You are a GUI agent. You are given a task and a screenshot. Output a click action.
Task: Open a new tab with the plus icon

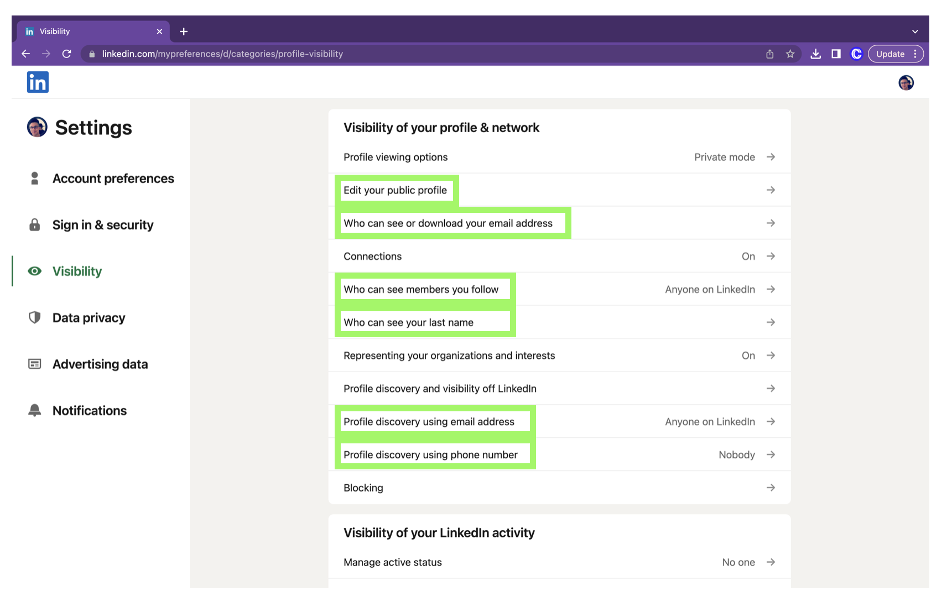click(x=184, y=32)
